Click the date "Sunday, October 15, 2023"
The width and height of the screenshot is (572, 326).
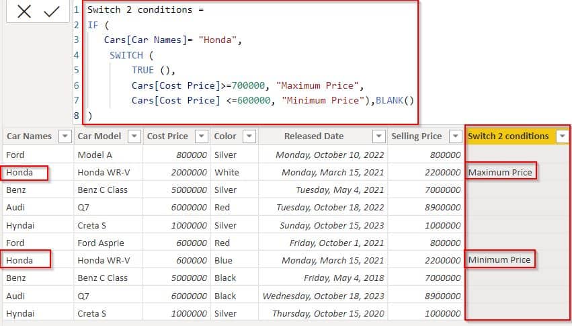click(332, 225)
